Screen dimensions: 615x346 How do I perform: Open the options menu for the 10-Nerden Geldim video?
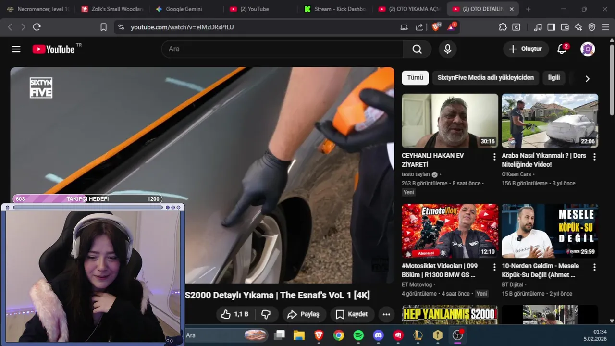click(x=594, y=267)
